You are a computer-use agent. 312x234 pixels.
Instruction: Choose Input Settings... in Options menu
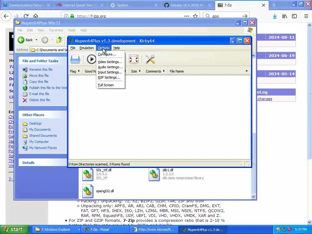[110, 72]
